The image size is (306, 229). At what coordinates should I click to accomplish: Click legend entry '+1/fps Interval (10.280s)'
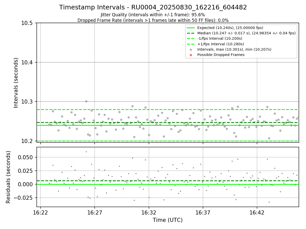point(221,44)
